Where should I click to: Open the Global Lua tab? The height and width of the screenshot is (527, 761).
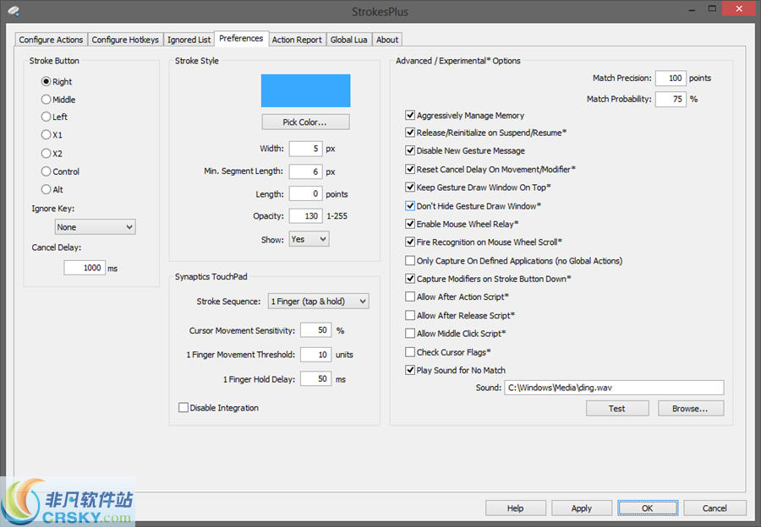(x=348, y=39)
